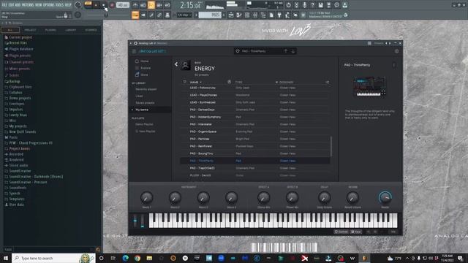
Task: Toggle wait for input to start playing
Action: coord(143,5)
